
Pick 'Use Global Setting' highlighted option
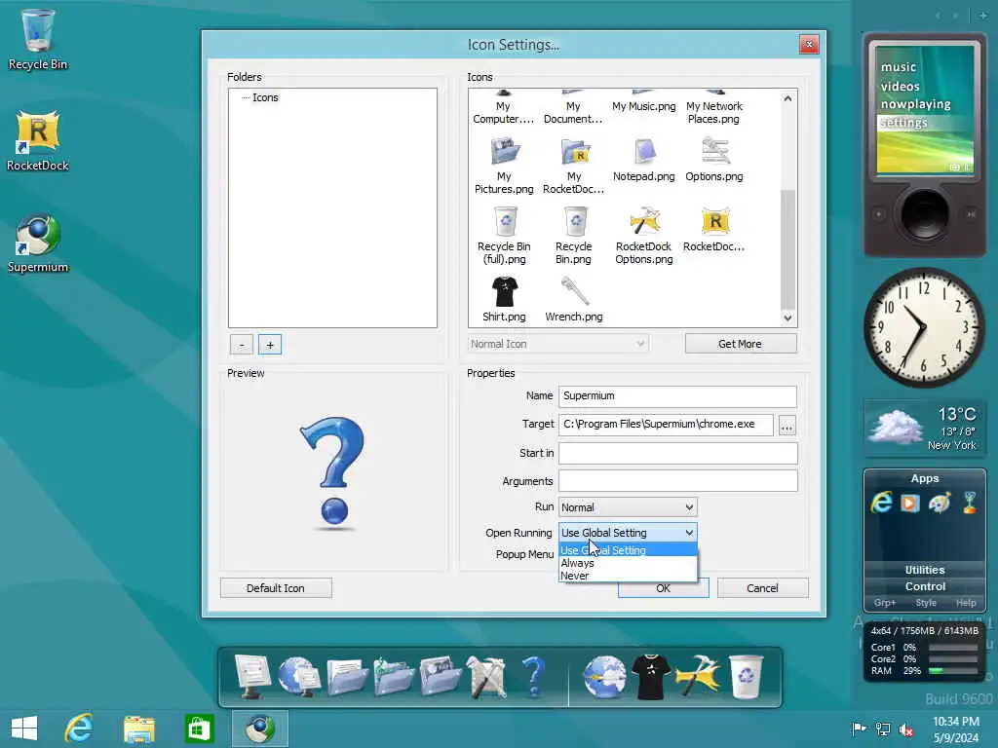(628, 550)
